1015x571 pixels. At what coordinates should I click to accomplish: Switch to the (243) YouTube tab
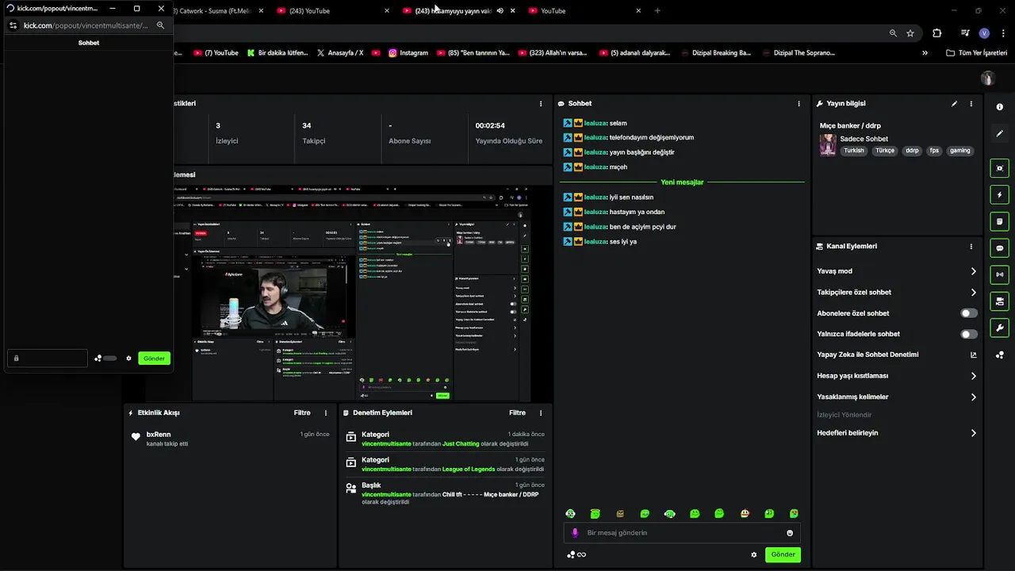tap(333, 11)
